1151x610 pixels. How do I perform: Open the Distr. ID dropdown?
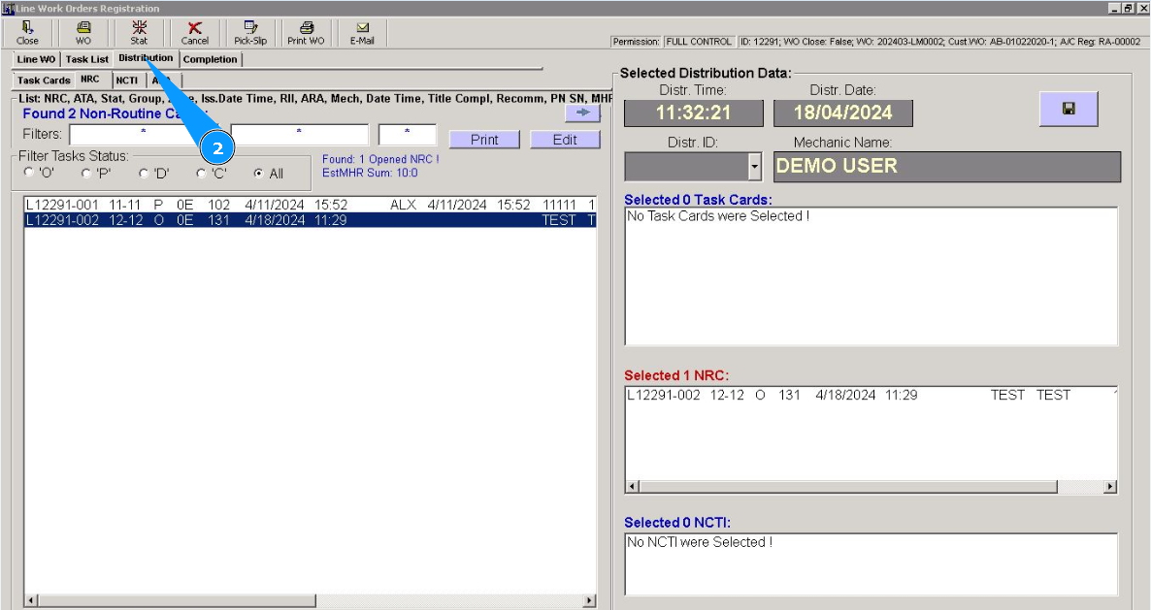coord(755,167)
